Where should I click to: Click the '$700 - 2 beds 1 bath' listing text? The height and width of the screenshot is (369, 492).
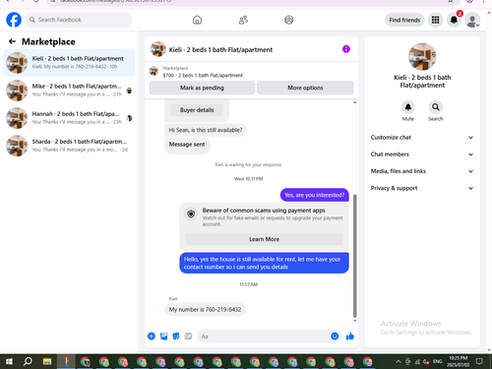point(203,75)
